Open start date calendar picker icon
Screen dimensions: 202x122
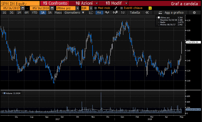(23, 8)
